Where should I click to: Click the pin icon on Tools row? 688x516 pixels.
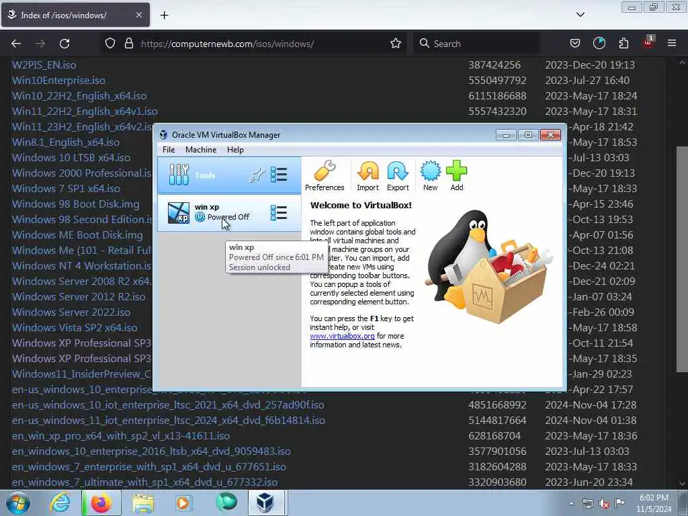coord(257,175)
